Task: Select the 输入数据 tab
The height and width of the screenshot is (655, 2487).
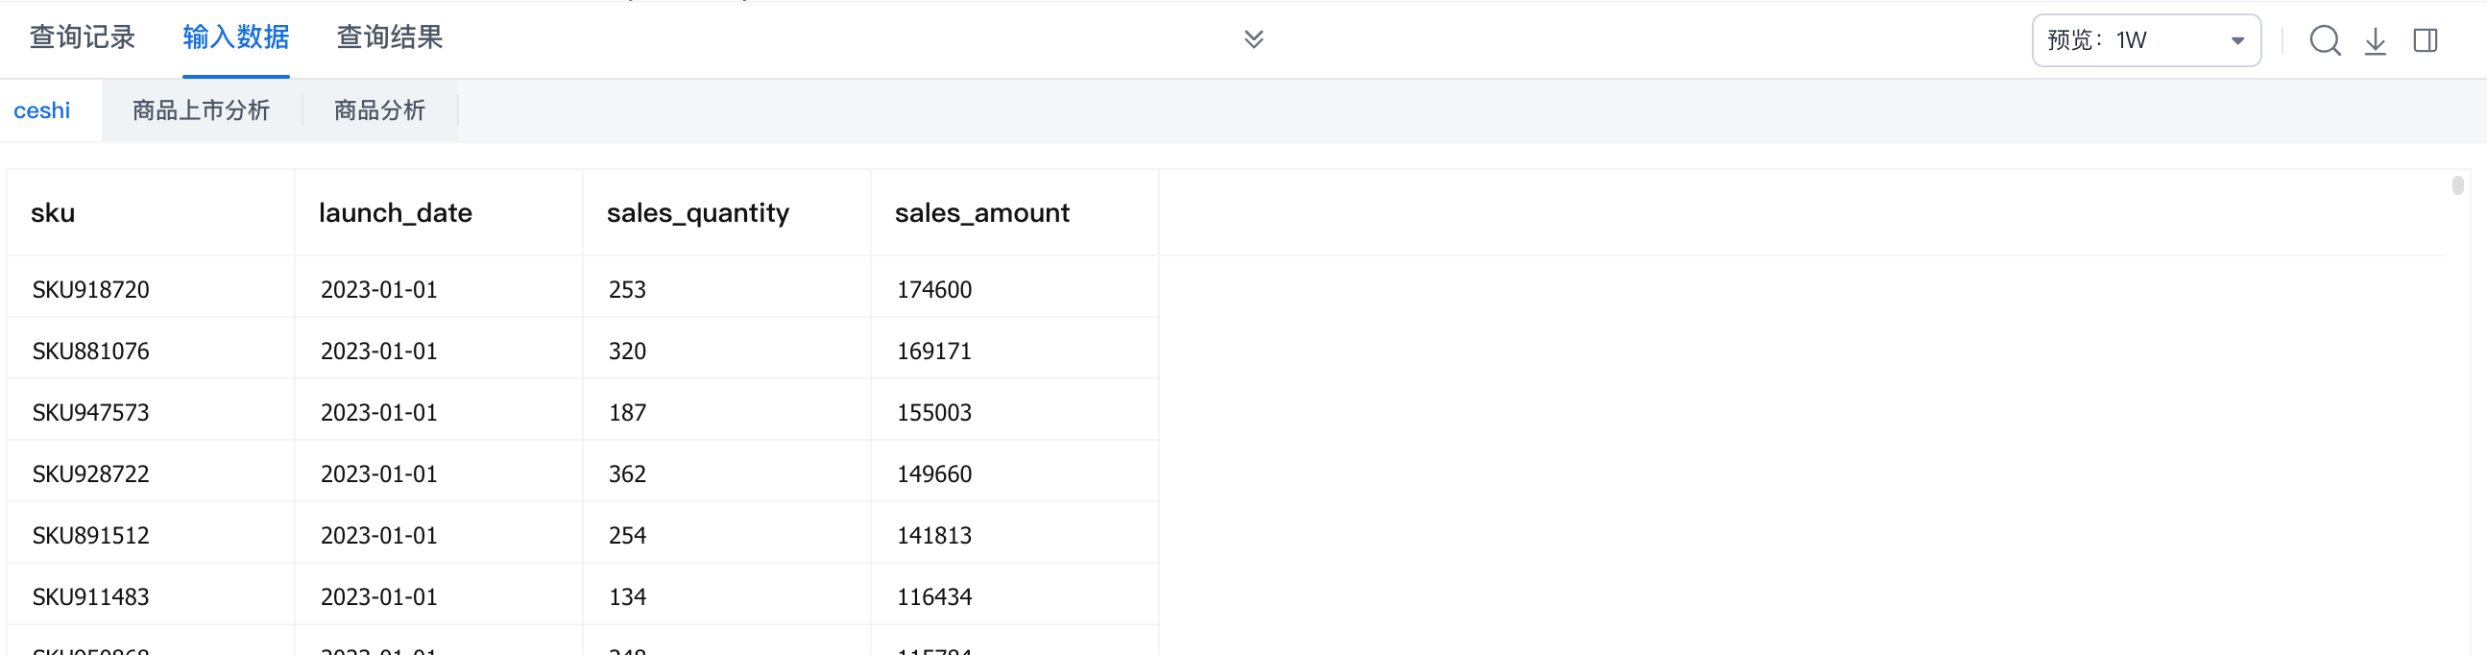Action: 235,37
